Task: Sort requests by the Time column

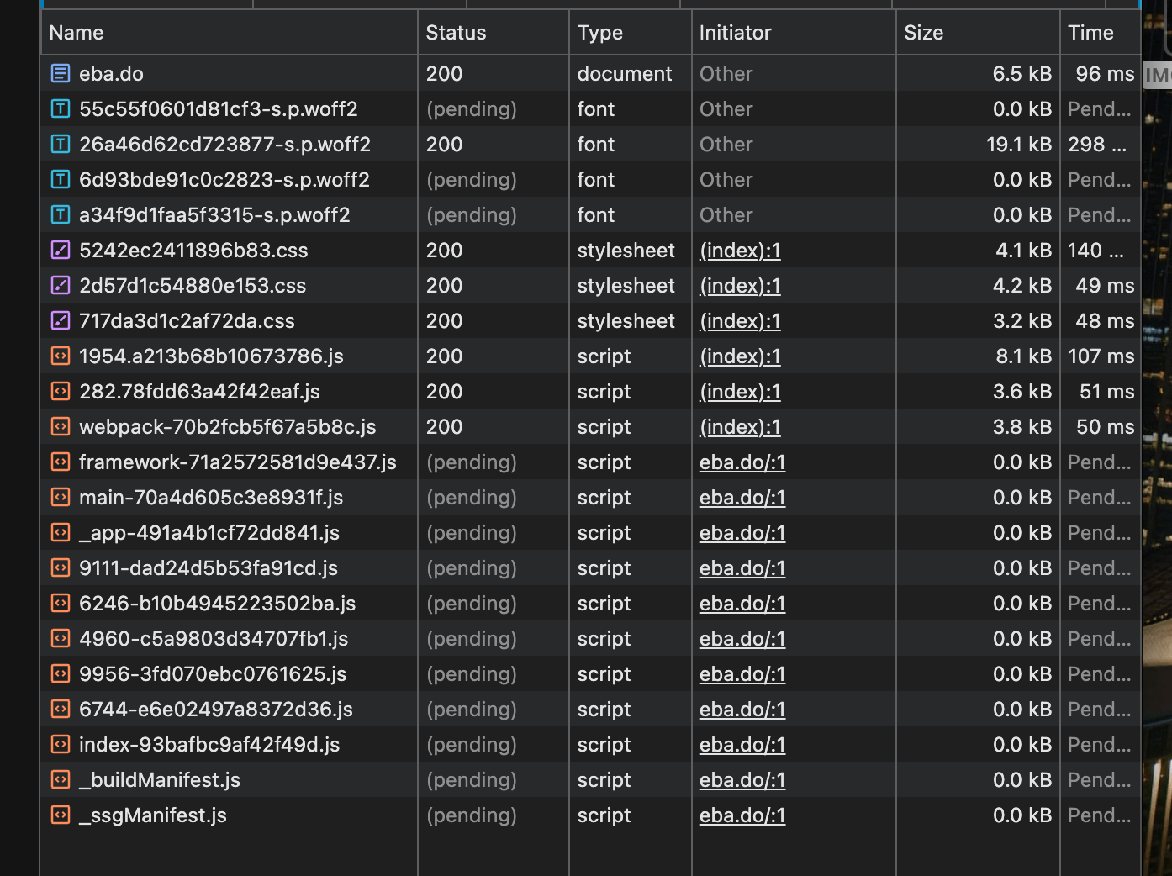Action: pyautogui.click(x=1090, y=33)
